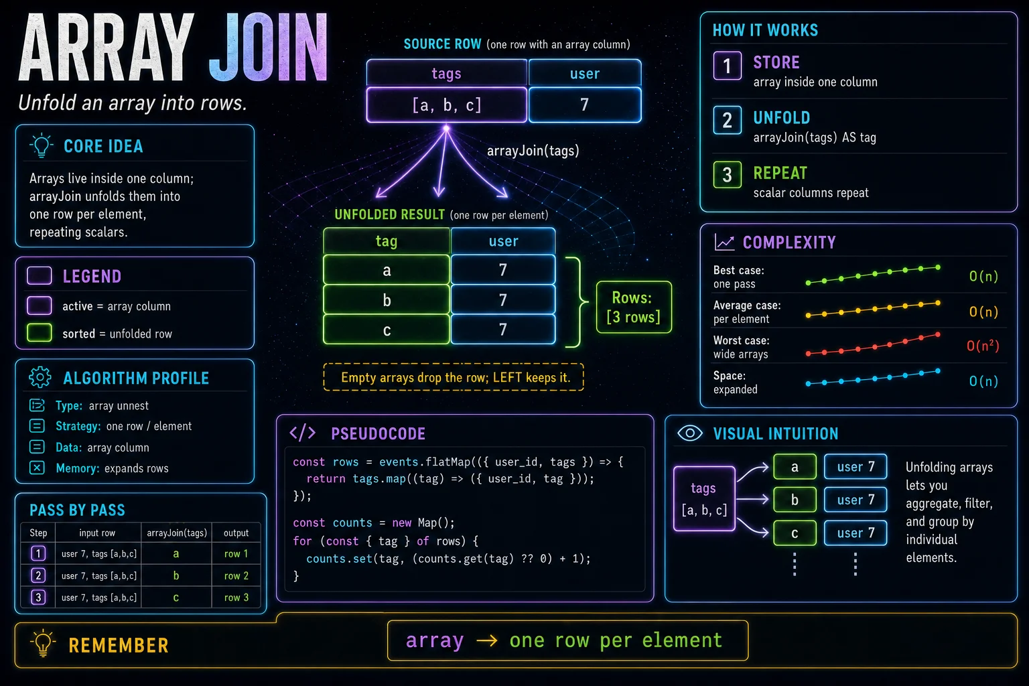
Task: Click the X box icon before Memory
Action: coord(38,468)
